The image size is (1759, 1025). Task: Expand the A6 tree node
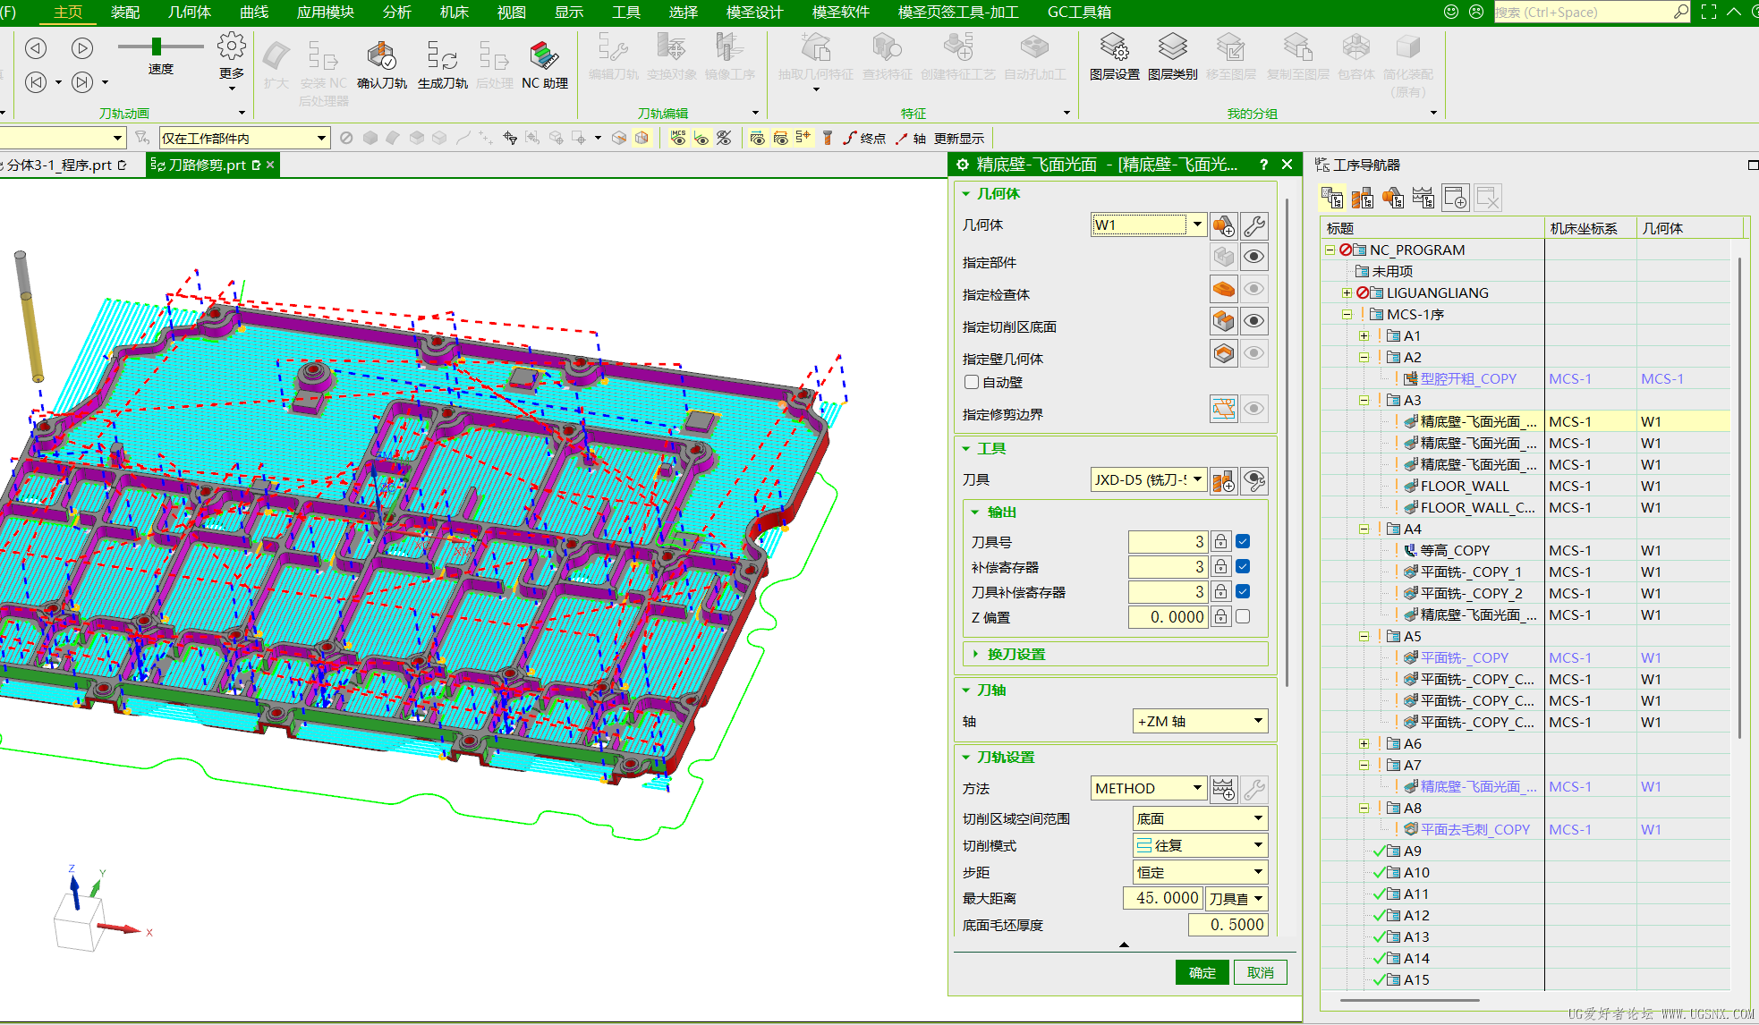click(x=1364, y=743)
